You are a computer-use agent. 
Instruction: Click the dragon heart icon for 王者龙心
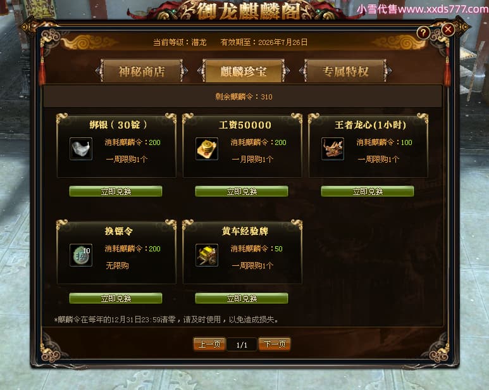[333, 149]
